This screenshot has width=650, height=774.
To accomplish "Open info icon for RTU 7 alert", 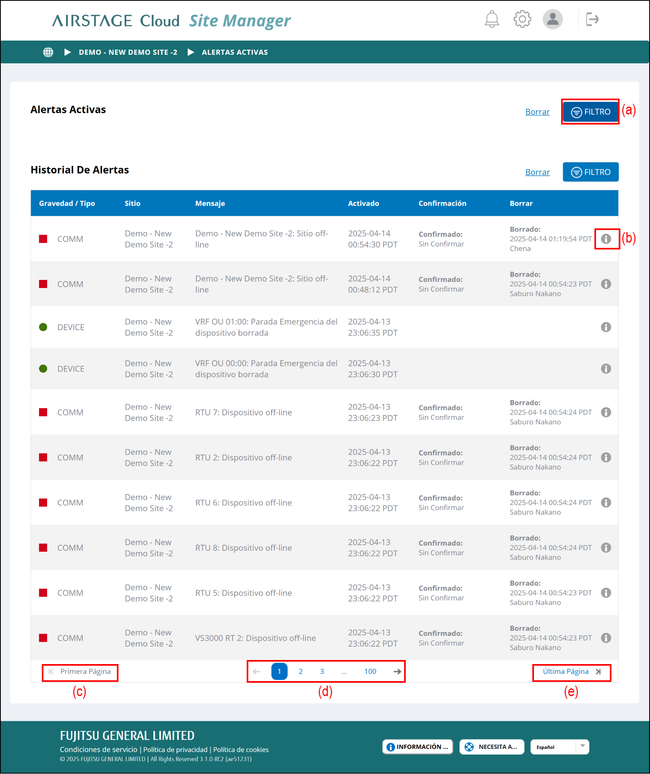I will (606, 413).
